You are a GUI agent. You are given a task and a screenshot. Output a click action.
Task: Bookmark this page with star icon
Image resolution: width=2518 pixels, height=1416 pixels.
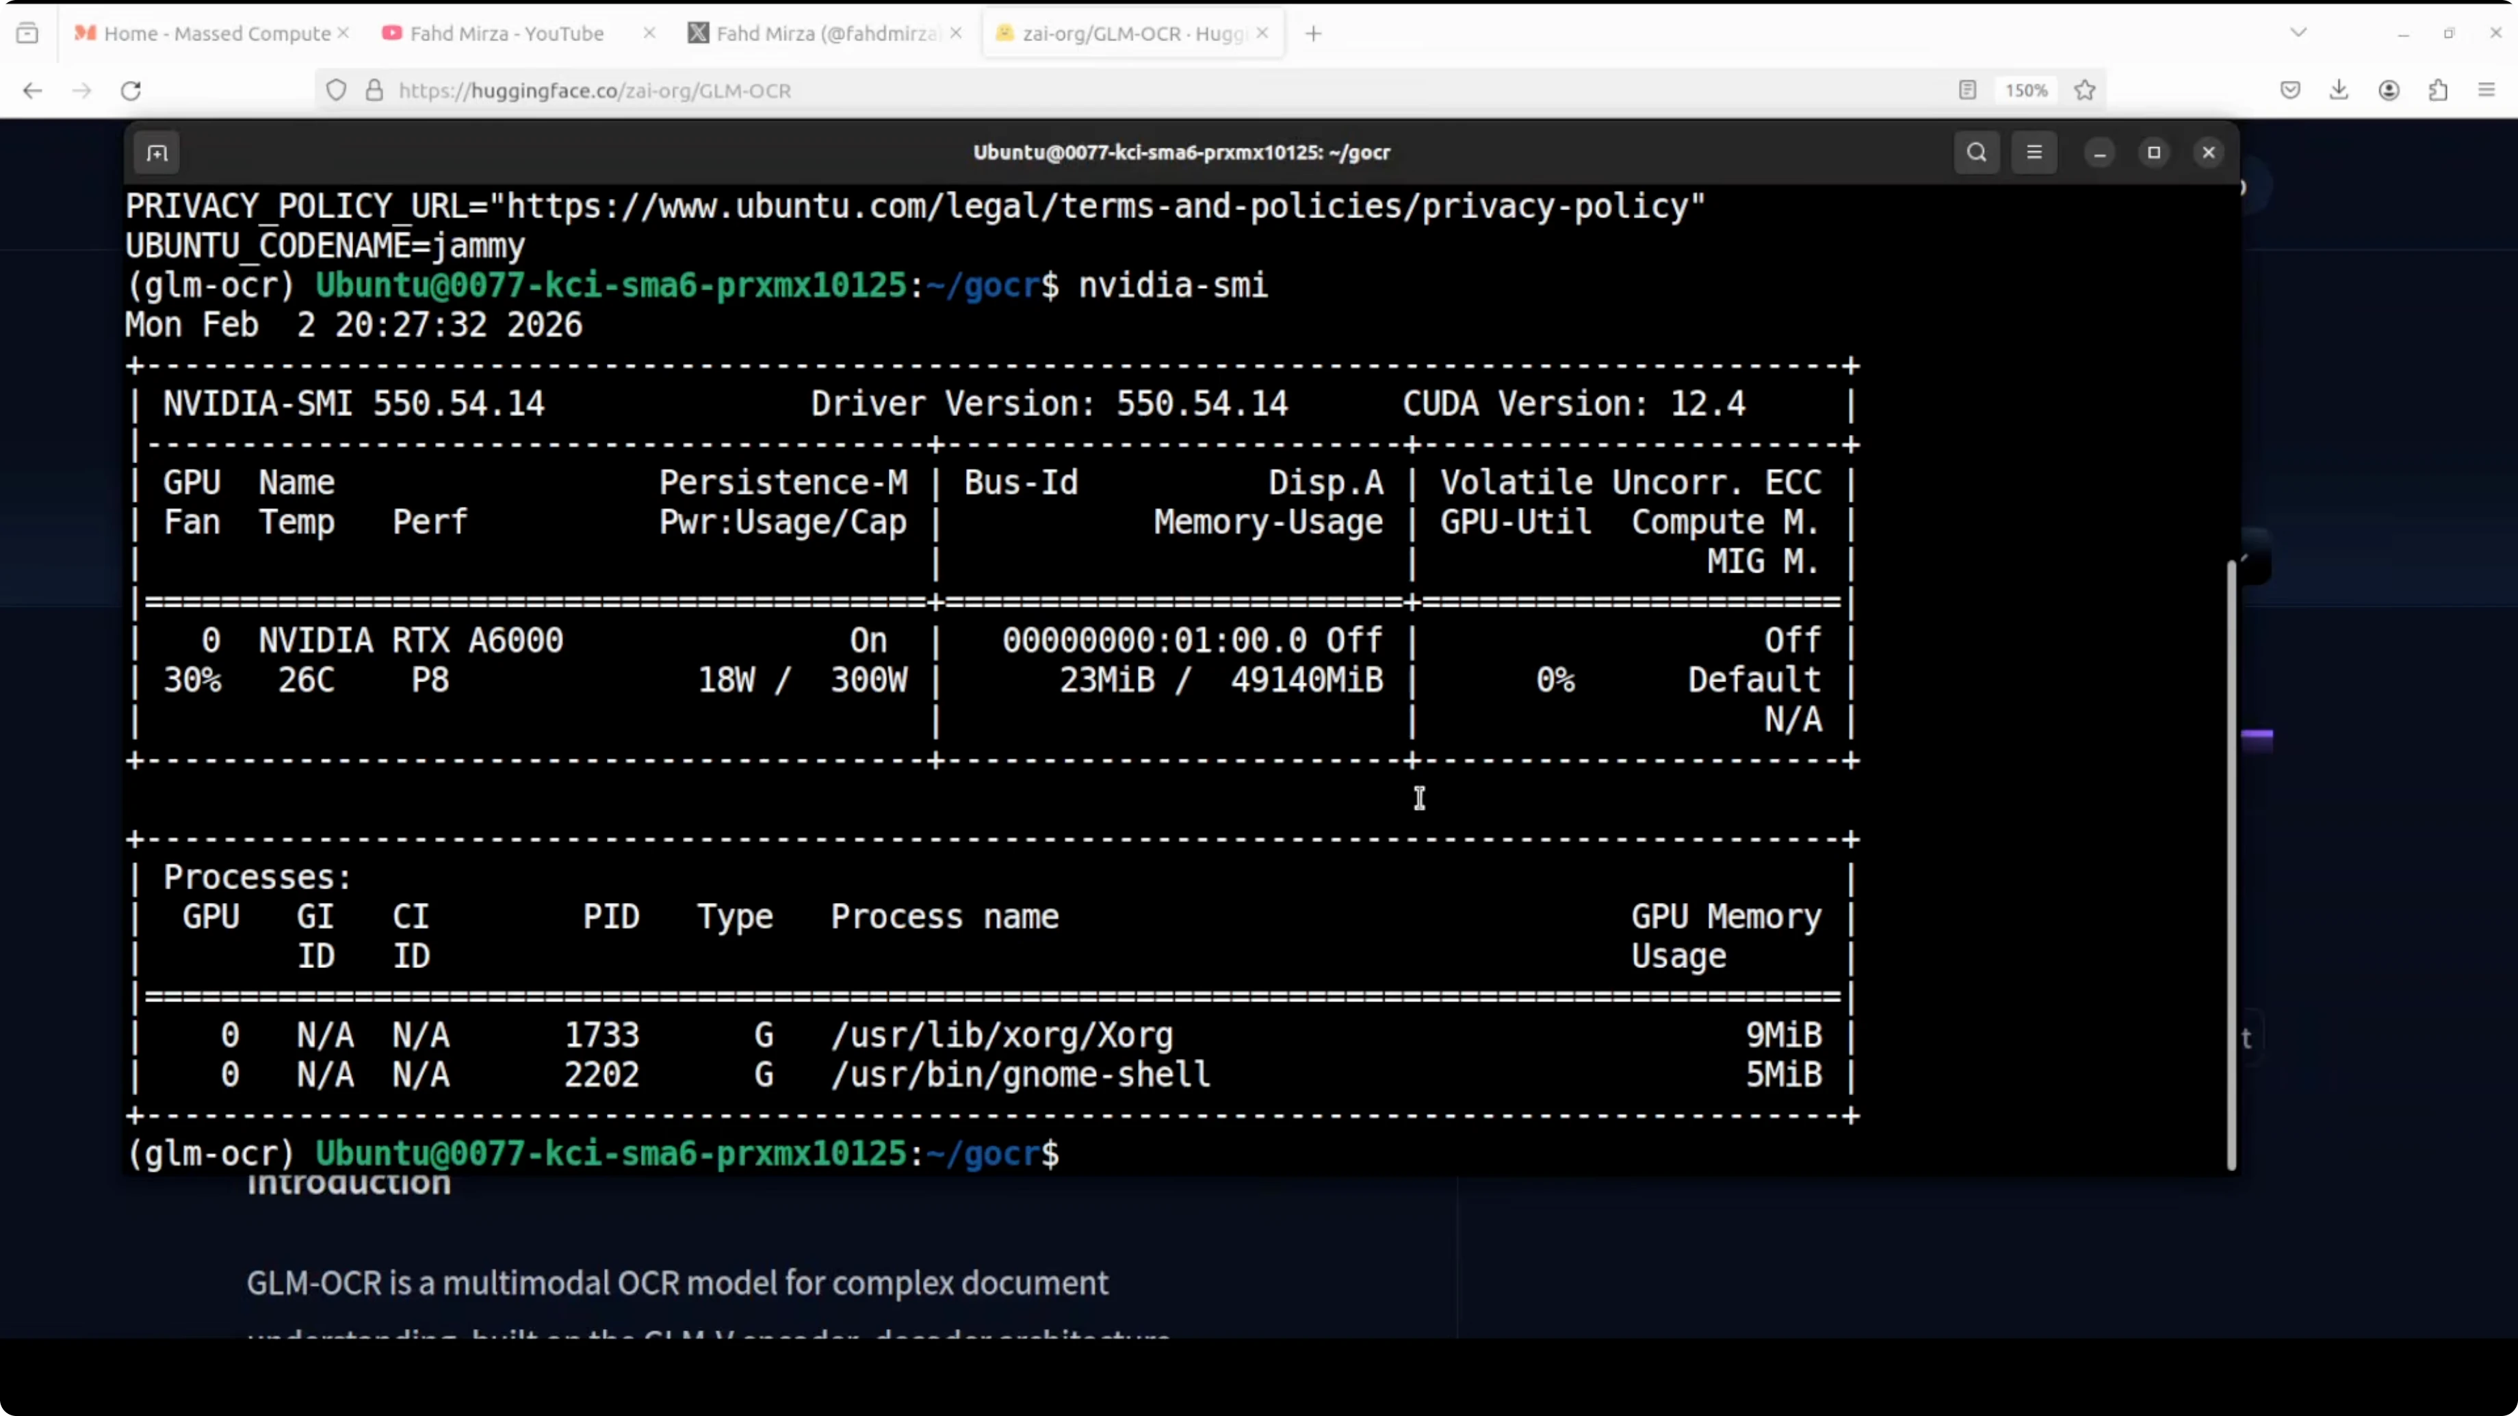[2085, 91]
